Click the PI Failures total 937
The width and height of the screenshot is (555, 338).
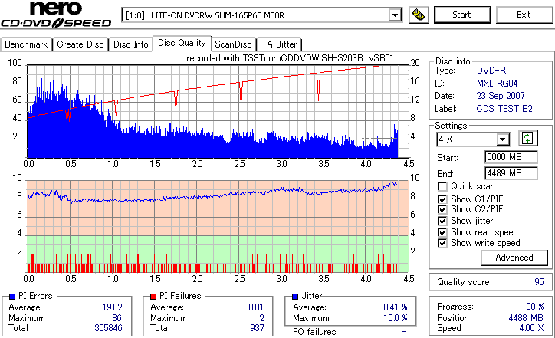tap(257, 328)
